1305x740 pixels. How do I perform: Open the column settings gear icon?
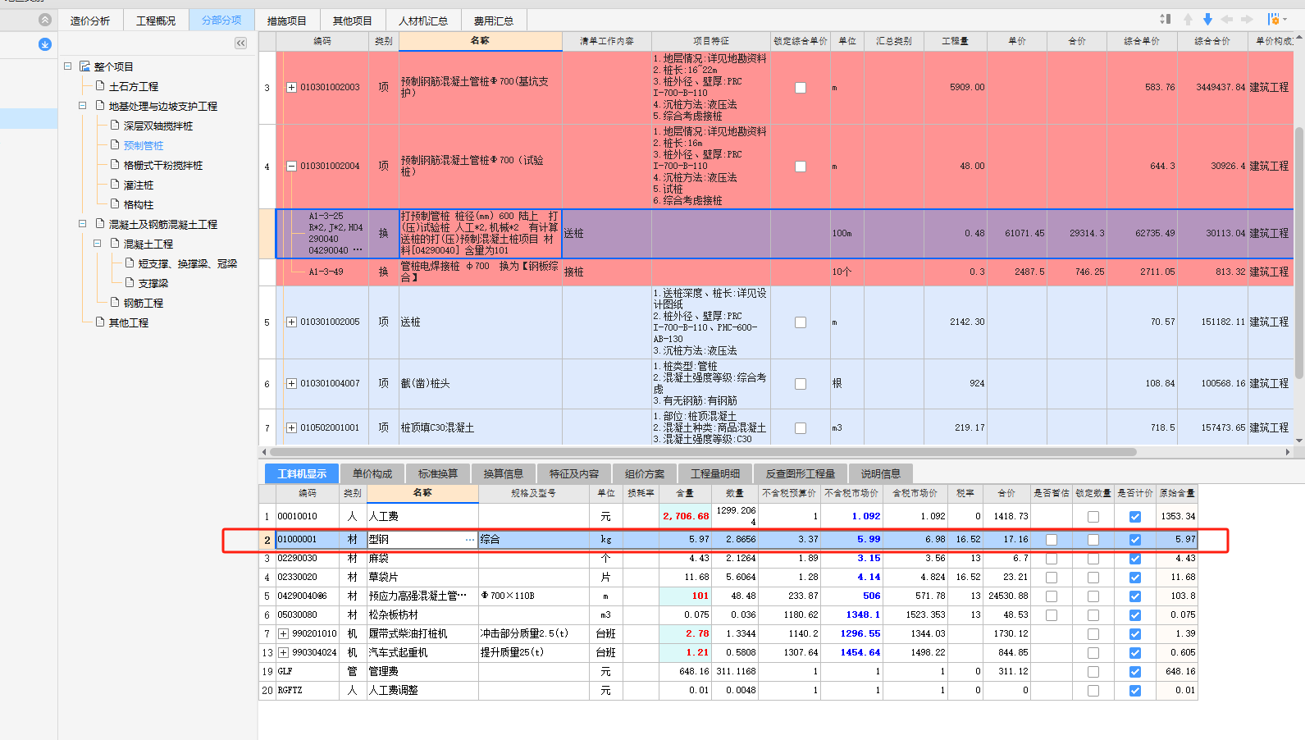1272,19
